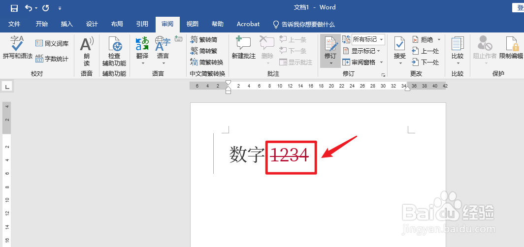Switch to the 插入 tab

point(67,24)
